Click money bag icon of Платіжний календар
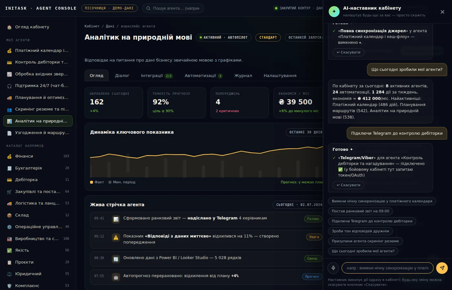 click(x=9, y=51)
